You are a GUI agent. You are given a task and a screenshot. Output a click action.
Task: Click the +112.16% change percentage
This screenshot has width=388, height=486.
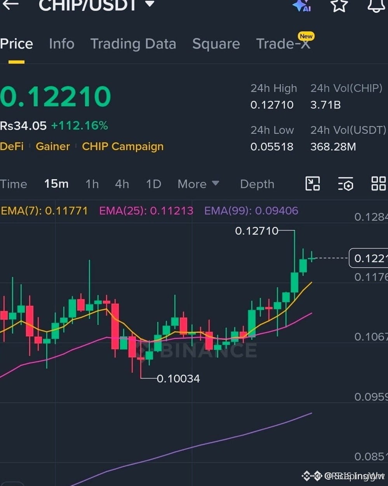(x=80, y=126)
